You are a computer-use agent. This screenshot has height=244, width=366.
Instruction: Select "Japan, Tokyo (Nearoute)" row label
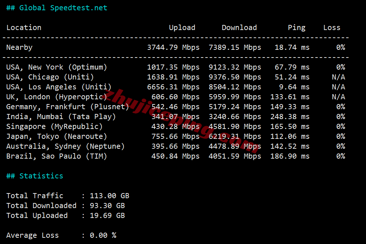pyautogui.click(x=57, y=136)
